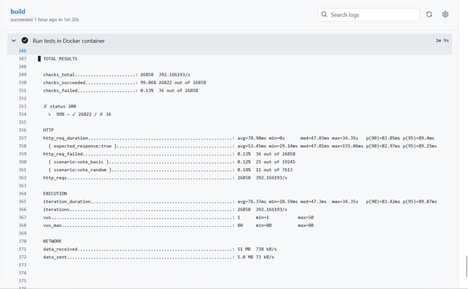Click line number 349 for checks_total
The image size is (468, 289).
(x=22, y=75)
